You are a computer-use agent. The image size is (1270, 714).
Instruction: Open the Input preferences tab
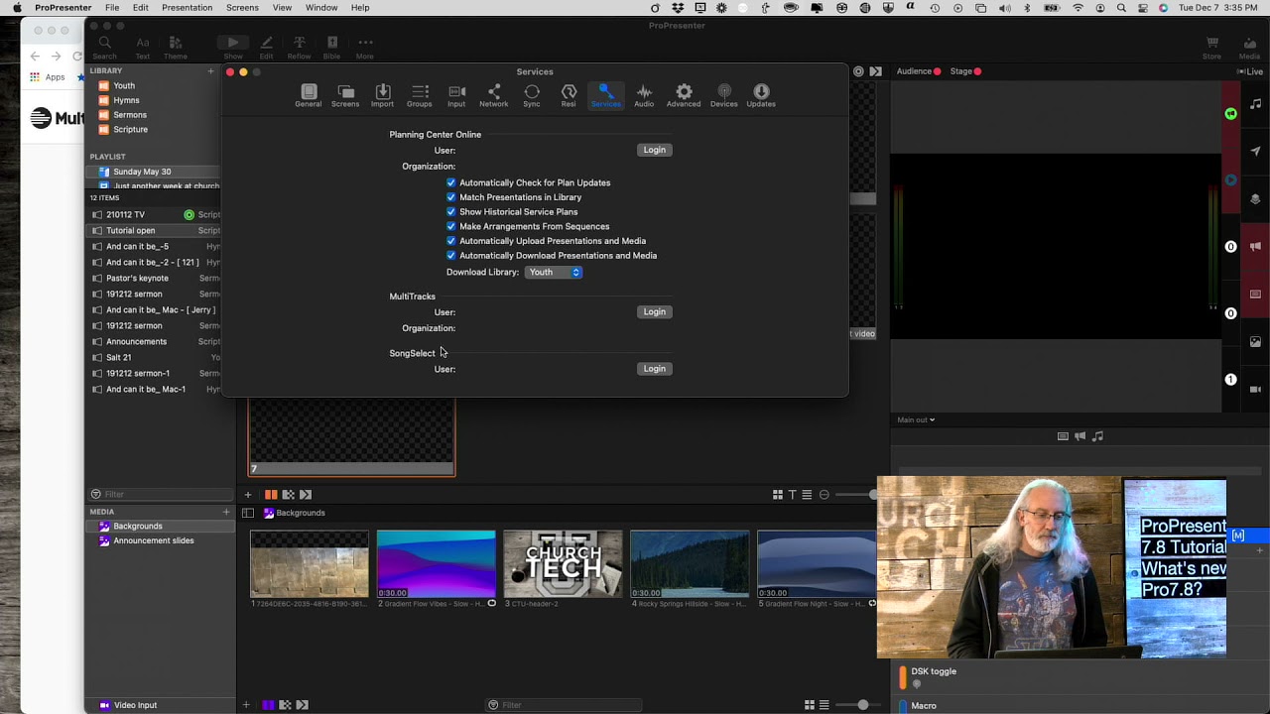(456, 95)
